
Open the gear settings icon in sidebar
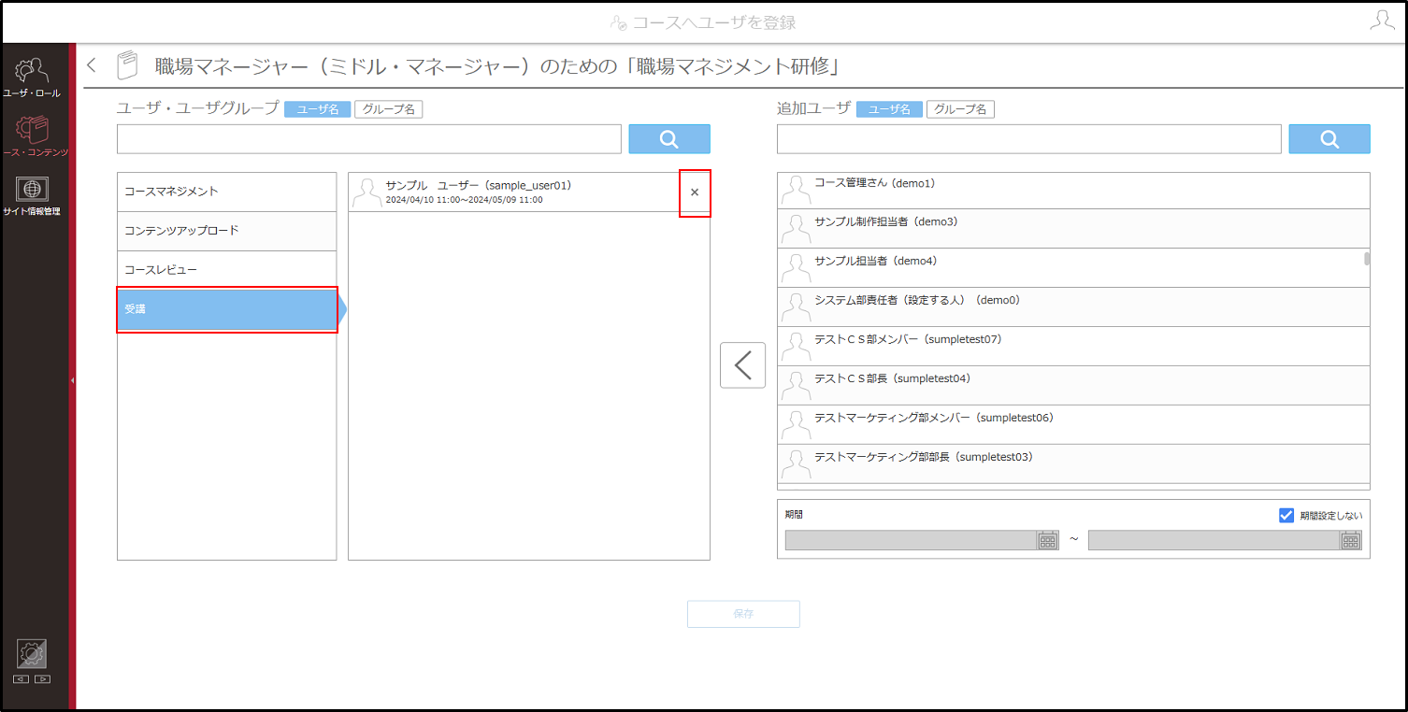[32, 654]
